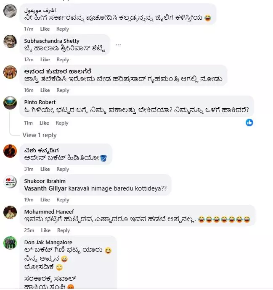
Task: Click the 25m timestamp under Mohammed Haneef
Action: [x=29, y=230]
